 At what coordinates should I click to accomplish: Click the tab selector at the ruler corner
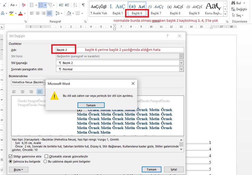(x=2, y=27)
